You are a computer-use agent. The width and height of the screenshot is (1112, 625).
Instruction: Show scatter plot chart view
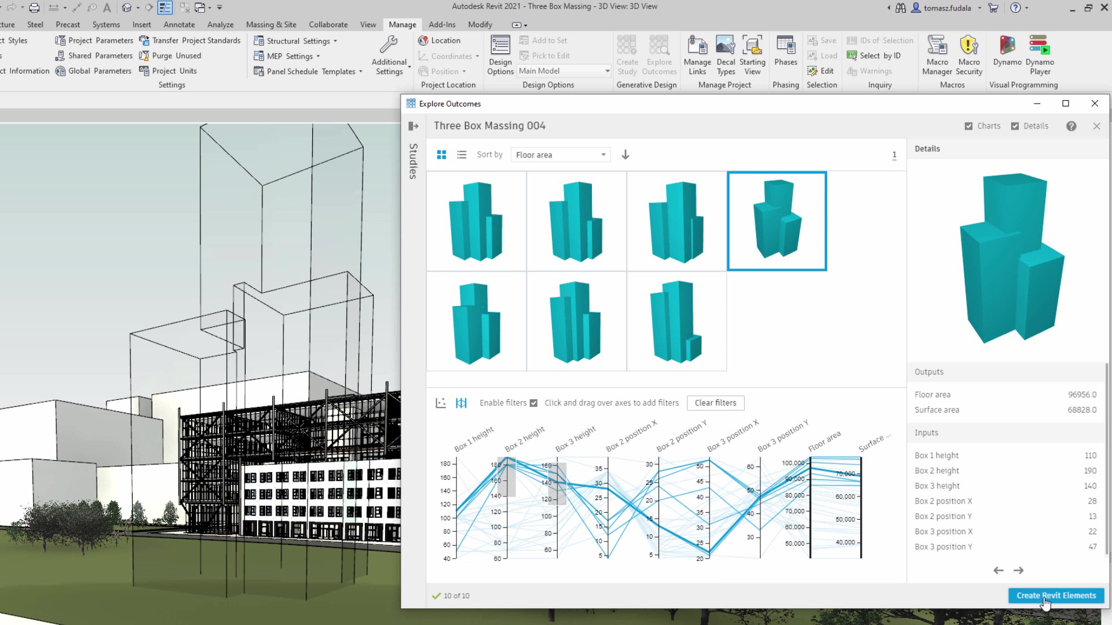441,403
